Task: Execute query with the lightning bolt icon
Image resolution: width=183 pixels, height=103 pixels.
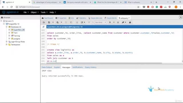Action: 110,22
